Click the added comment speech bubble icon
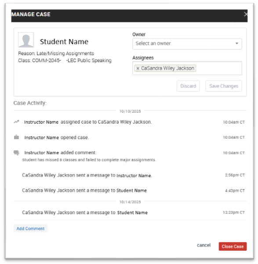The height and width of the screenshot is (264, 258). (16, 153)
